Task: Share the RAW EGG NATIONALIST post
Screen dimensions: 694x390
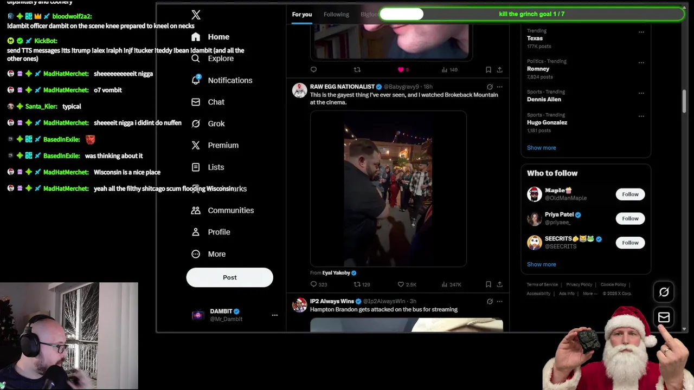Action: tap(499, 284)
